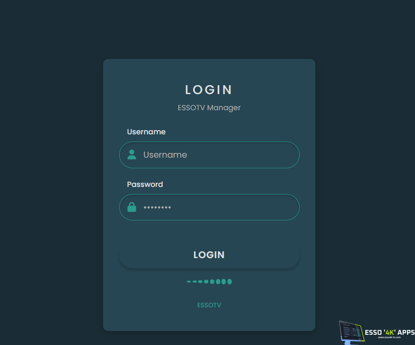Viewport: 415px width, 345px height.
Task: Click the middle of the loading dots animation
Action: [209, 281]
